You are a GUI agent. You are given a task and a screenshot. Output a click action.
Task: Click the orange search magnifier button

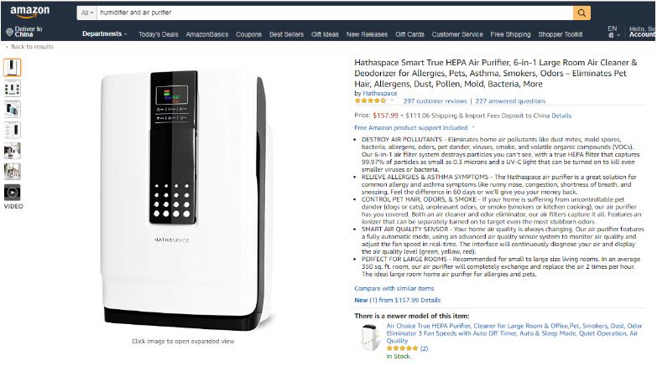581,13
